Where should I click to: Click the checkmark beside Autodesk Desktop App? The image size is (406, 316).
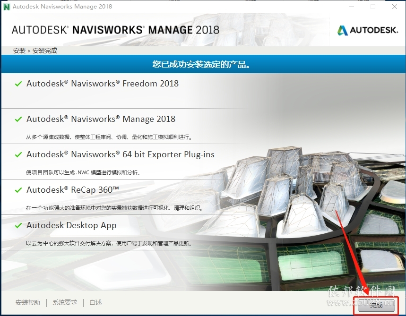coord(18,226)
